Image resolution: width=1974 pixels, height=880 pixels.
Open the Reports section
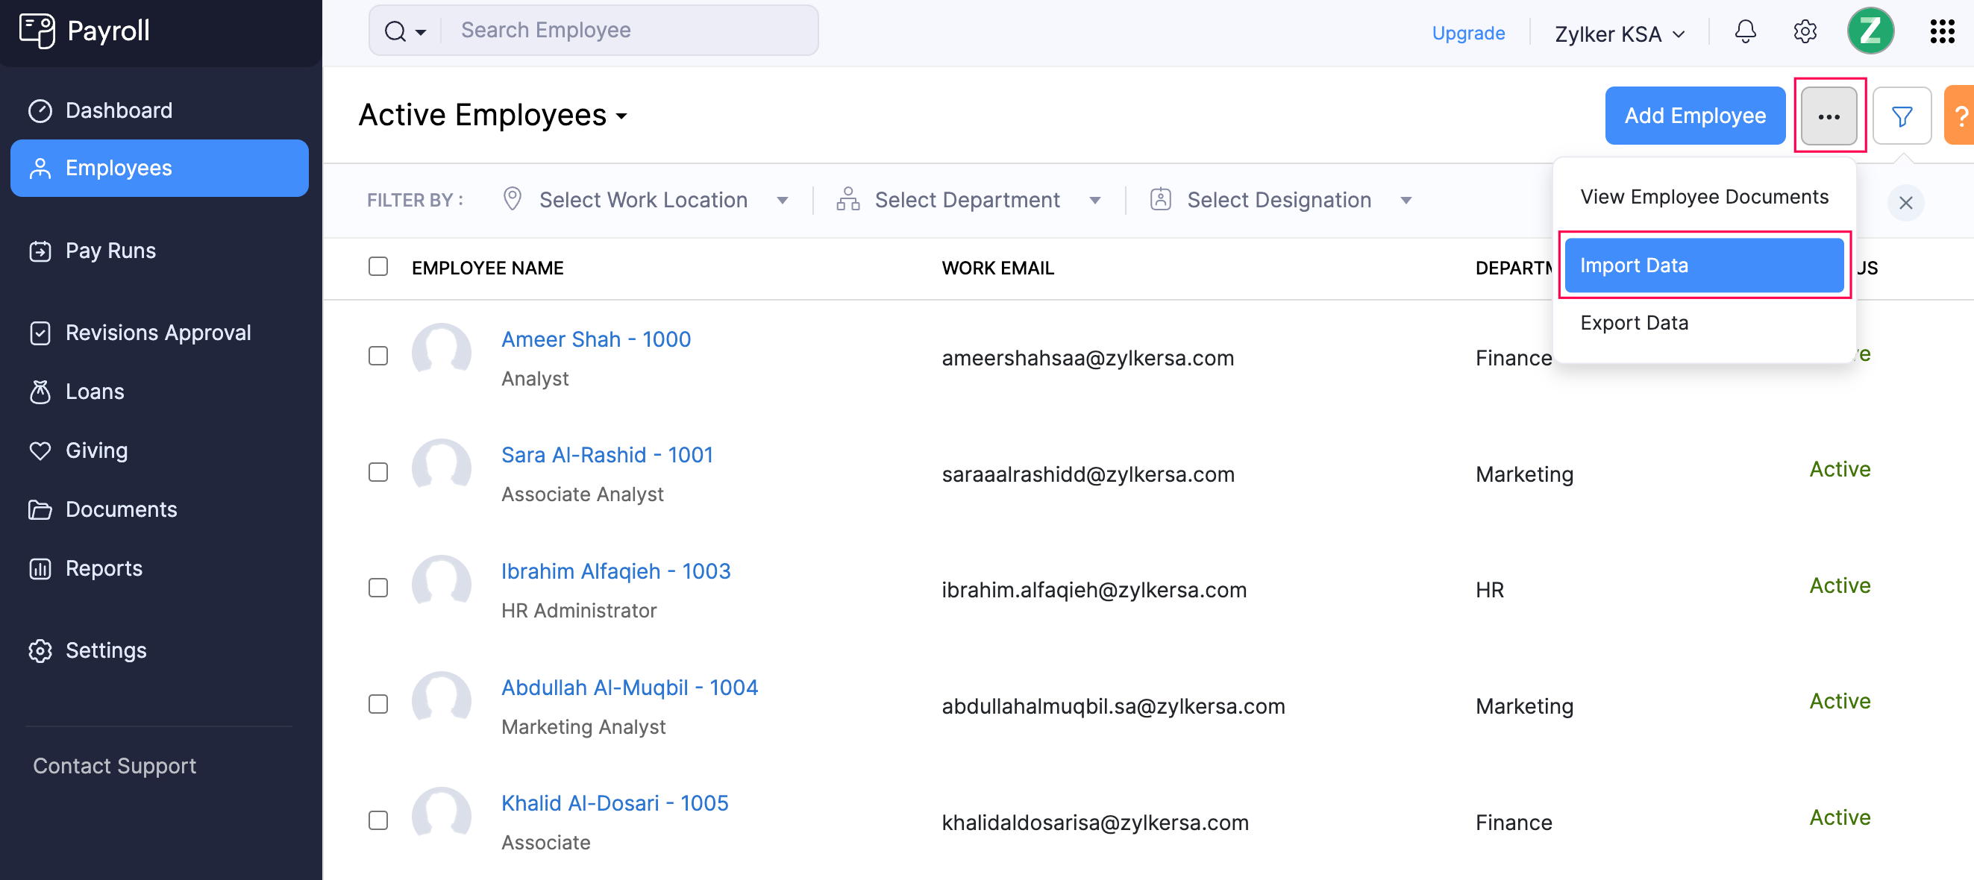(160, 568)
